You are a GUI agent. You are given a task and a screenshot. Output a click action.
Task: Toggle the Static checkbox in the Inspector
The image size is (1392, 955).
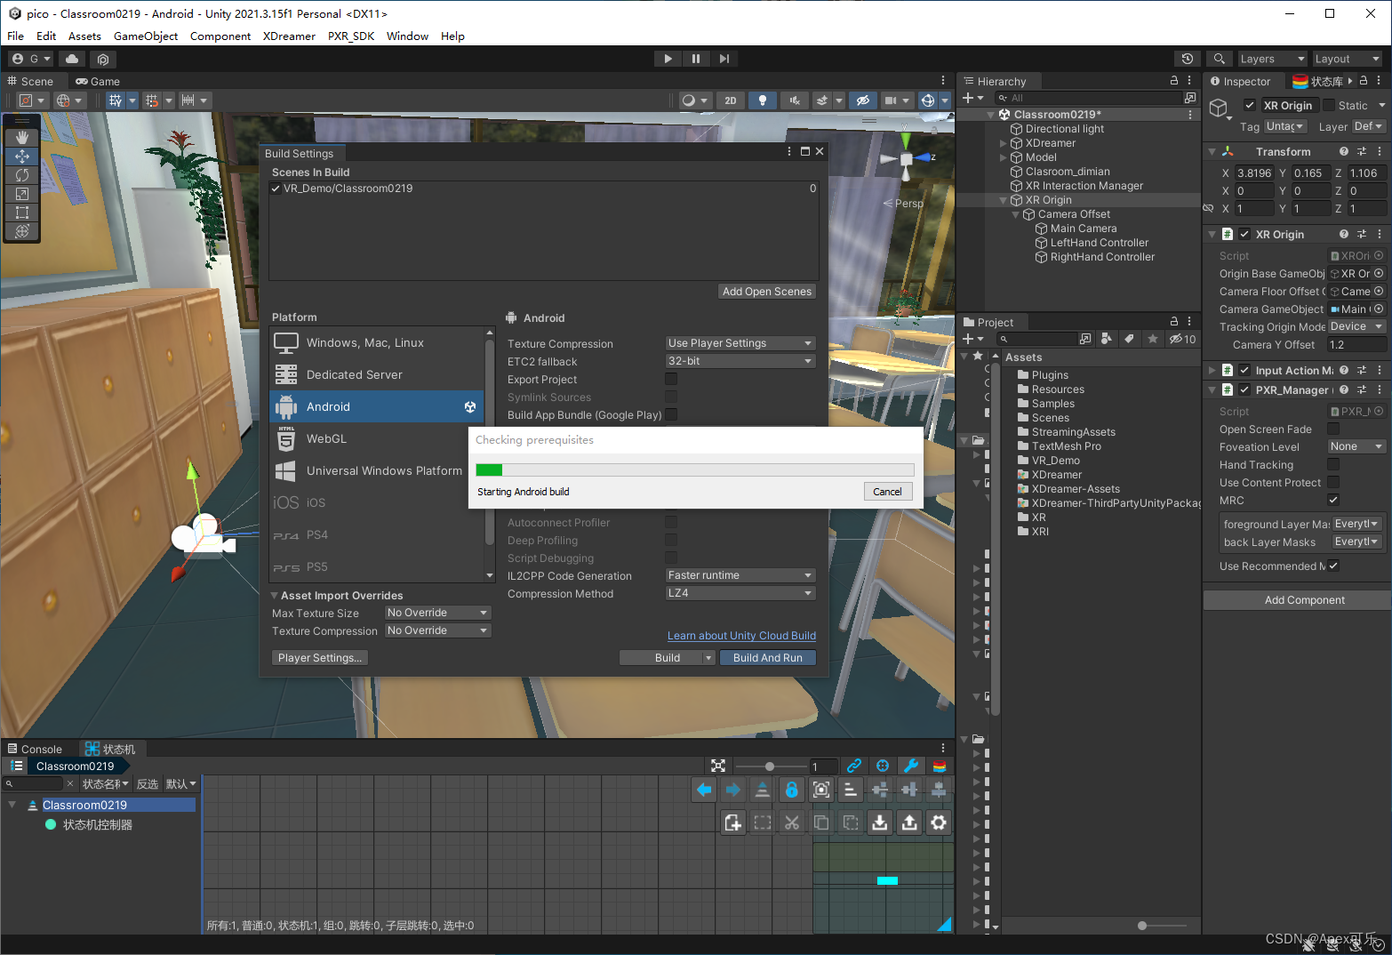(x=1329, y=106)
